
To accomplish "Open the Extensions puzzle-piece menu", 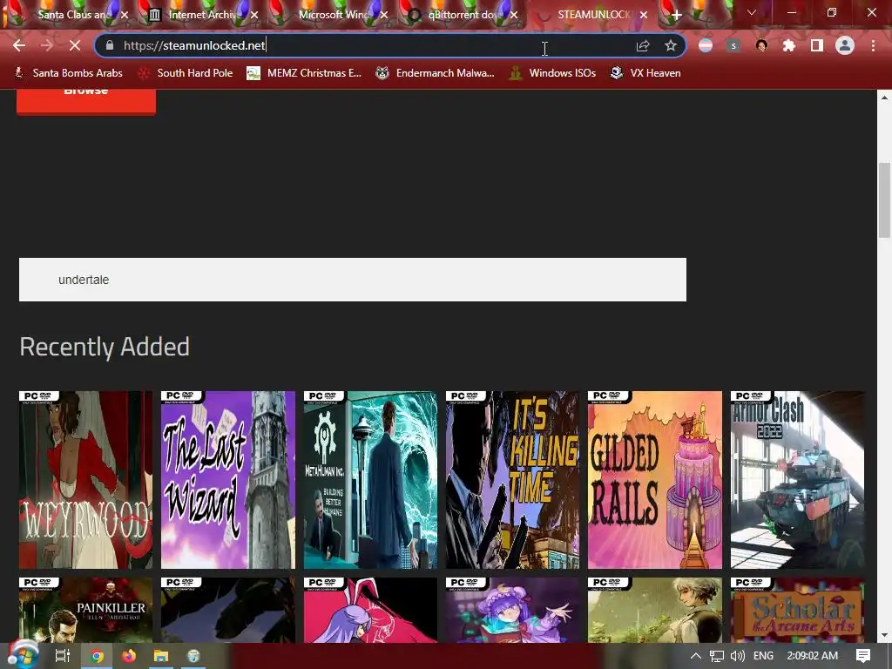I will [x=789, y=45].
